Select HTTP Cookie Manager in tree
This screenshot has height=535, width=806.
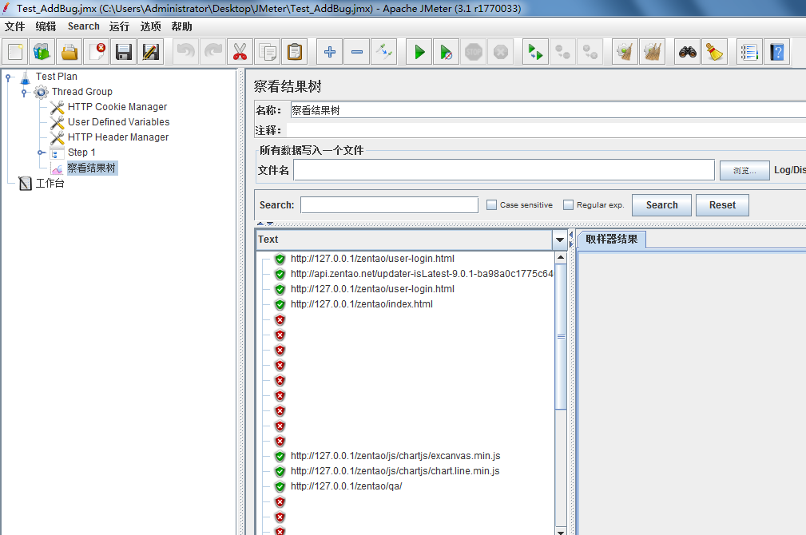(117, 107)
